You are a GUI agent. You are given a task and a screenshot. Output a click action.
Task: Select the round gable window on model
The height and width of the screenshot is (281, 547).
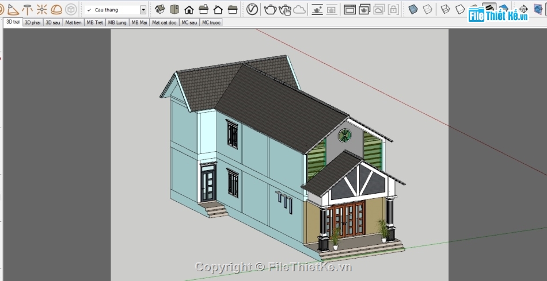345,135
